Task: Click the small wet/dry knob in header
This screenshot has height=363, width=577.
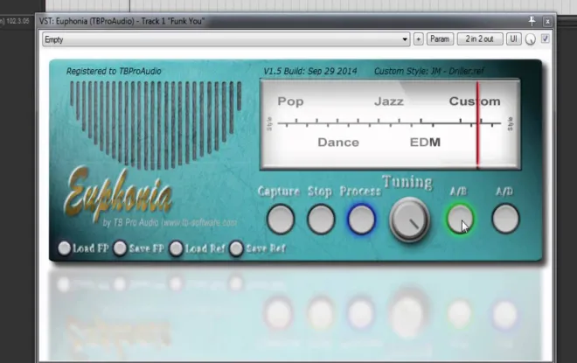Action: pyautogui.click(x=531, y=39)
